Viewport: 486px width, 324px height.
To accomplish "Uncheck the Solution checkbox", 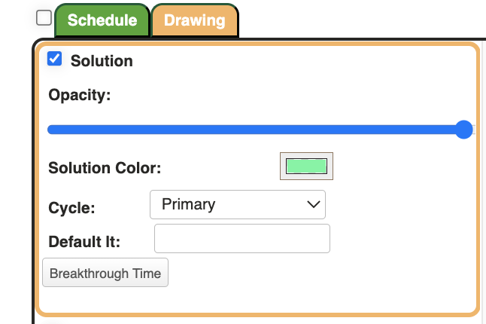I will point(54,59).
